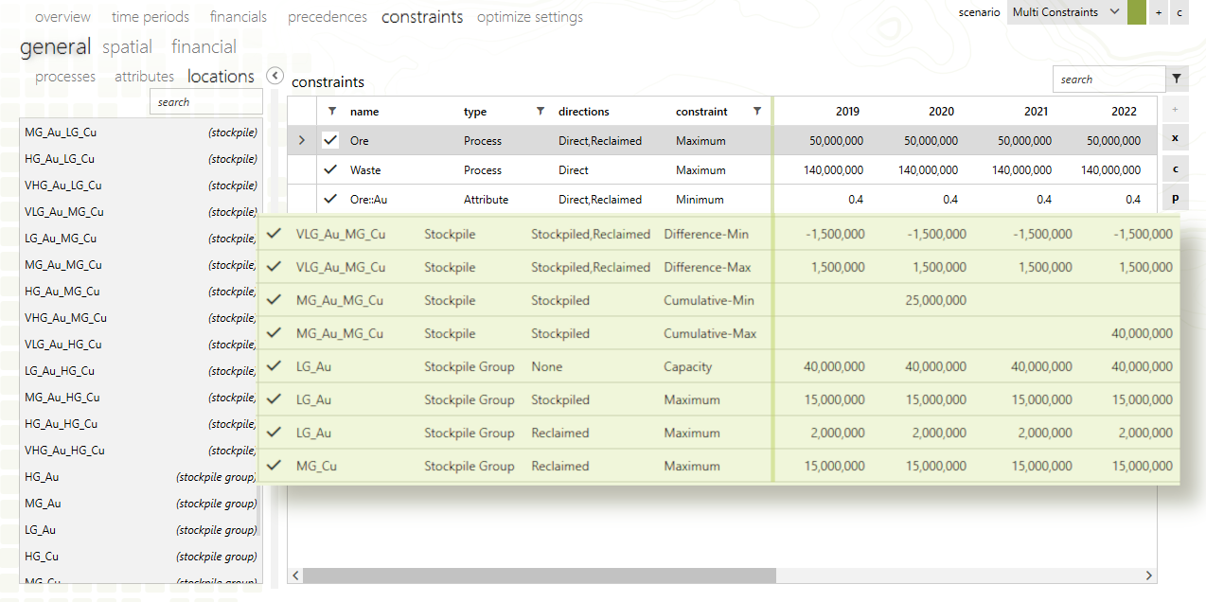Select VLG_Au_HG_Cu stockpile in the locations list
This screenshot has width=1206, height=602.
[x=138, y=344]
